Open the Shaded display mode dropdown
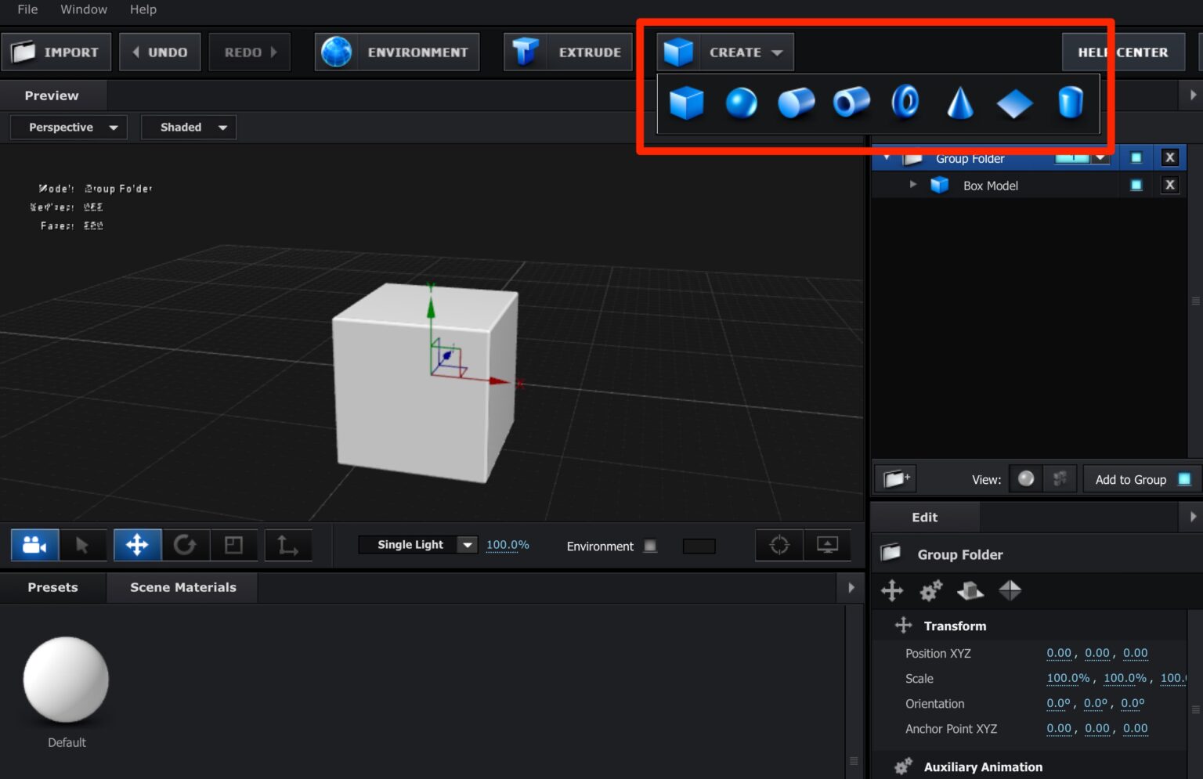The image size is (1203, 779). pyautogui.click(x=188, y=127)
